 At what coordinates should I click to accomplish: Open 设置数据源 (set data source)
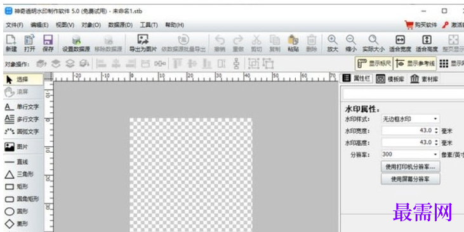(x=76, y=44)
